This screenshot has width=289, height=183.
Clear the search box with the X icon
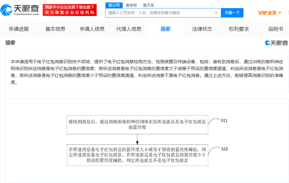click(216, 13)
